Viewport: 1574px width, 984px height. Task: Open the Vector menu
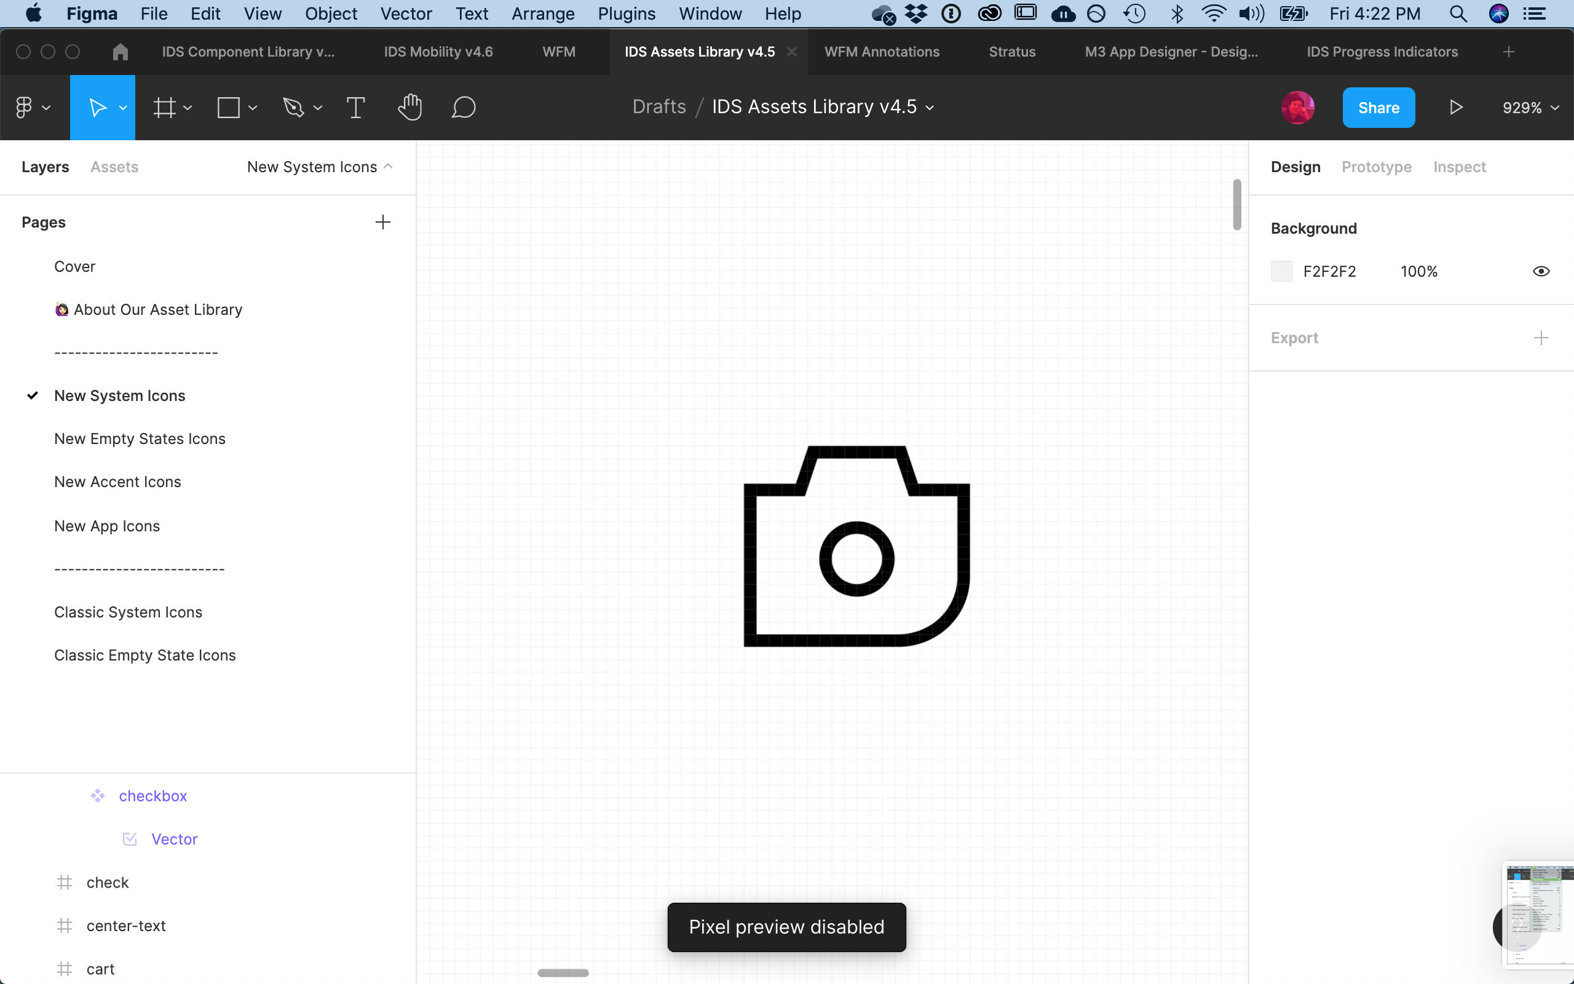click(406, 14)
